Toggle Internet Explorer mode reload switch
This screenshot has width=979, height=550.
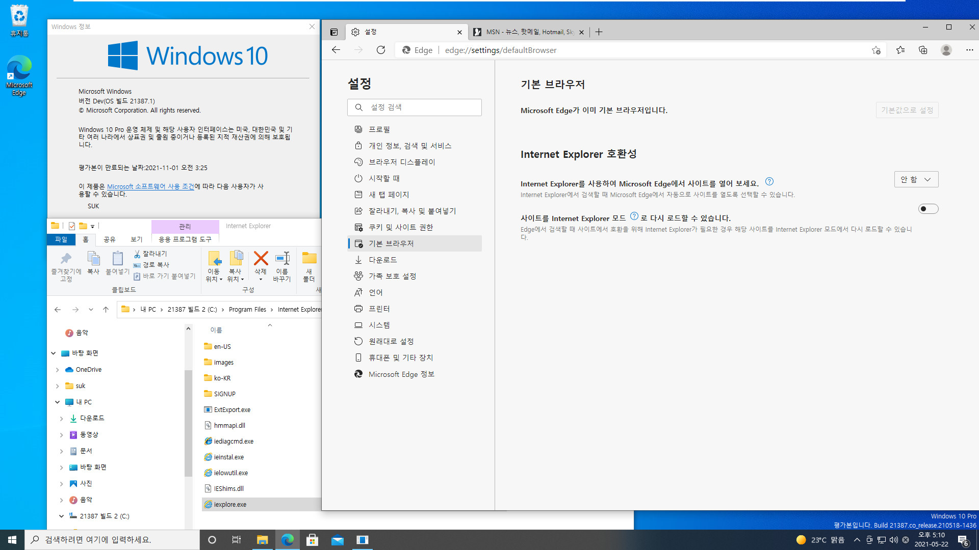coord(928,209)
